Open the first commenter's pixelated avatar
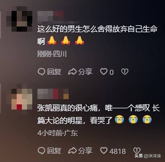The width and height of the screenshot is (165, 162). [19, 19]
